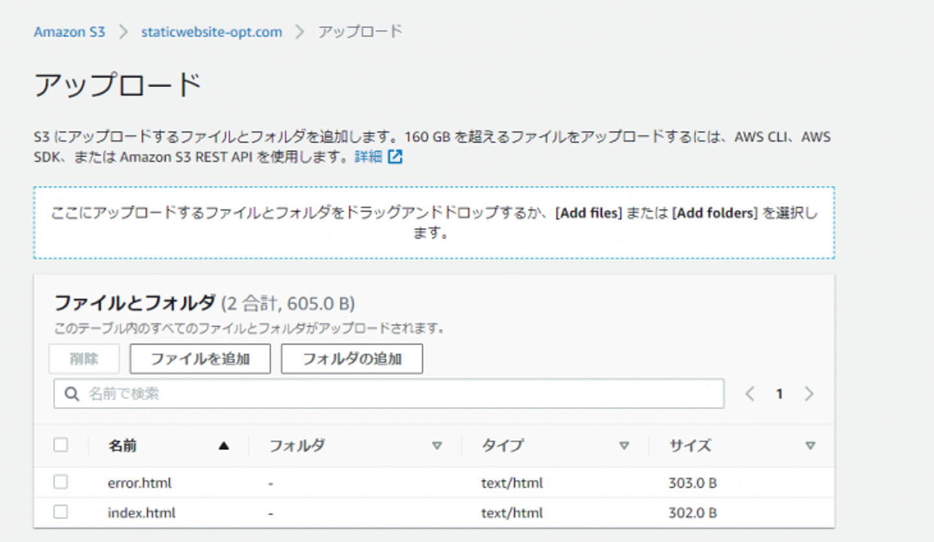The width and height of the screenshot is (934, 542).
Task: Open the Amazon S3 breadcrumb link
Action: click(69, 32)
